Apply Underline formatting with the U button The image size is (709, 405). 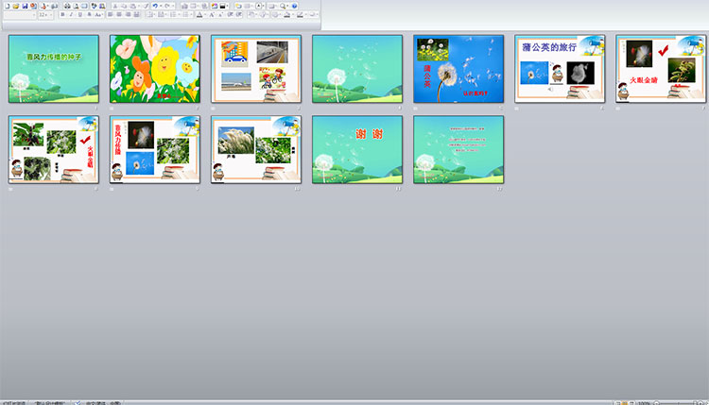[x=80, y=15]
